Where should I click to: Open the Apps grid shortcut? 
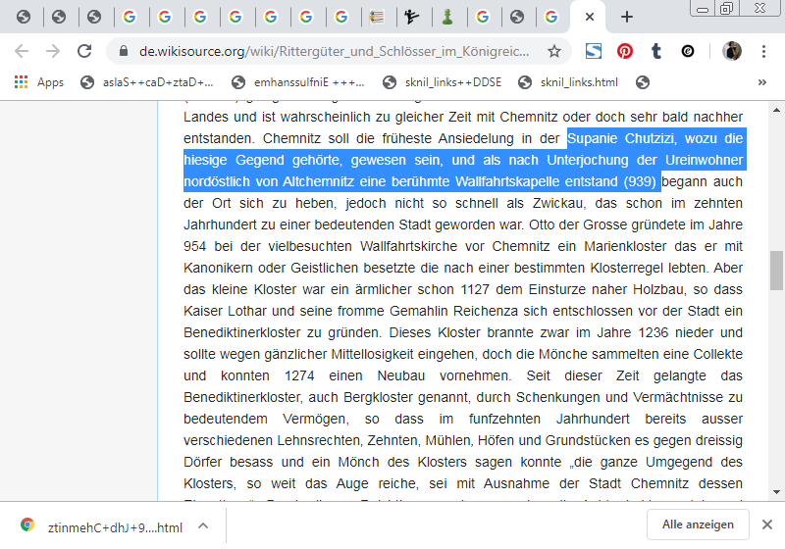(x=39, y=82)
